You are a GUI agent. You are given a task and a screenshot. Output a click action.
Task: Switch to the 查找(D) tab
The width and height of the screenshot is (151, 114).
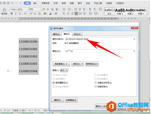(56, 34)
